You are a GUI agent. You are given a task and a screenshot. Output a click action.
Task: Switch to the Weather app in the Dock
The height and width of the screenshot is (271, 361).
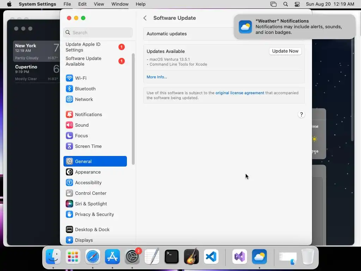259,257
